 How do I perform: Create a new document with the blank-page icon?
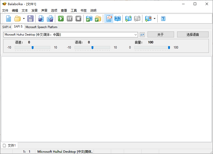9,19
